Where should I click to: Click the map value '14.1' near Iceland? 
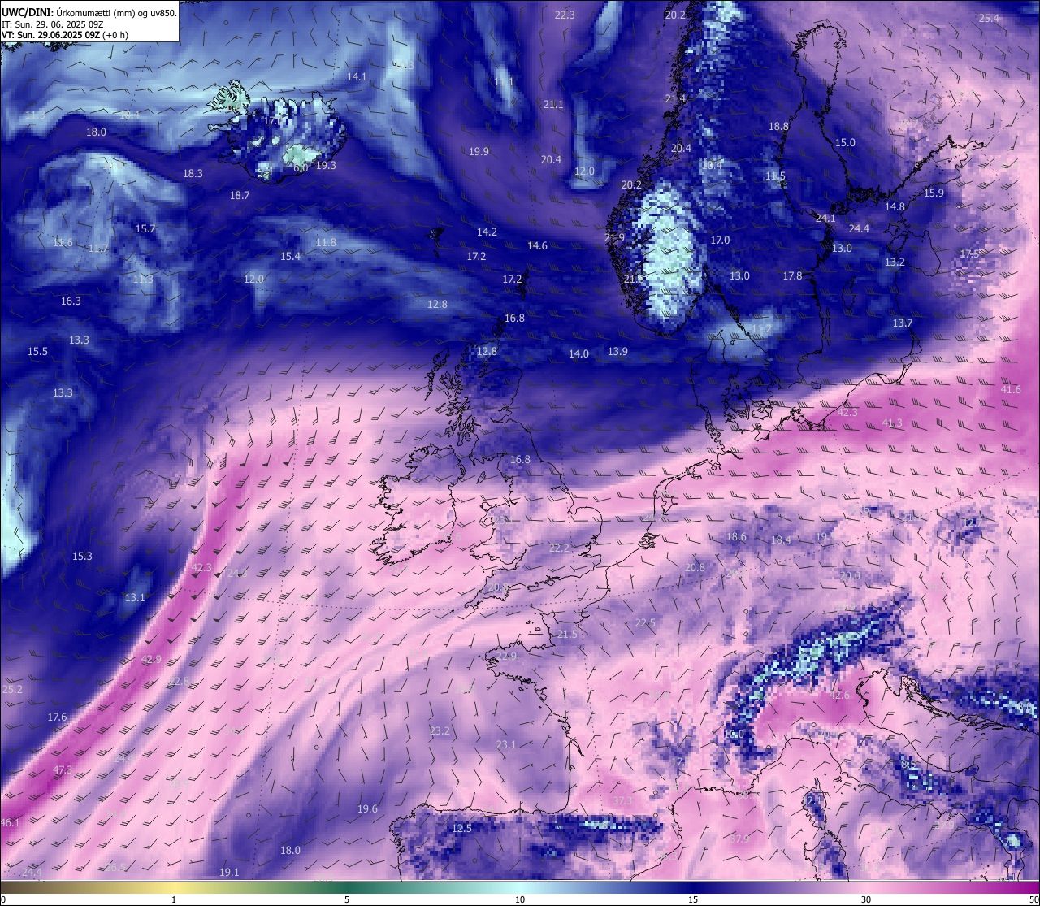click(x=357, y=76)
